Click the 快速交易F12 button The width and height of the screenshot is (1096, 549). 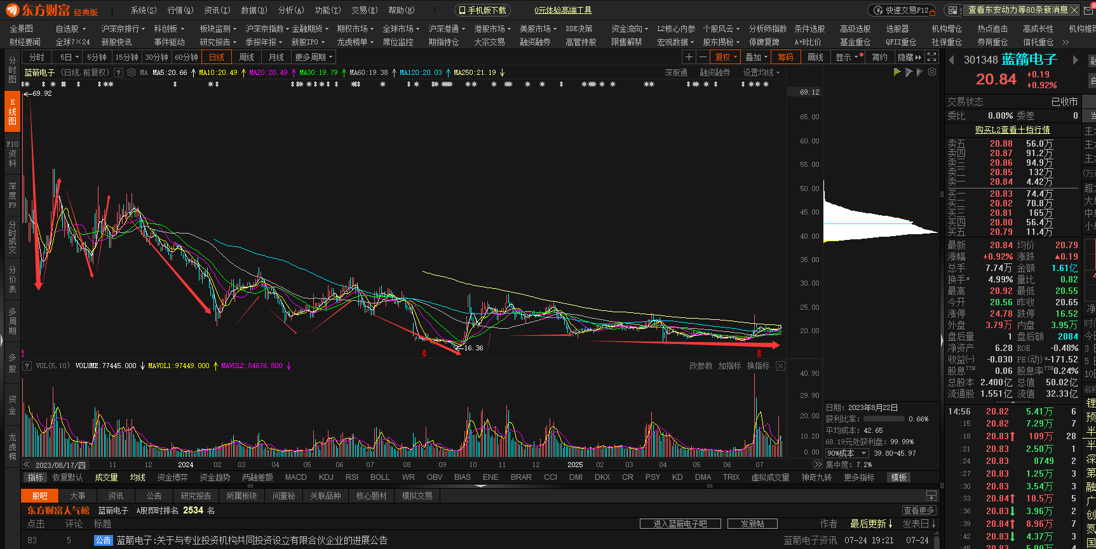point(901,10)
